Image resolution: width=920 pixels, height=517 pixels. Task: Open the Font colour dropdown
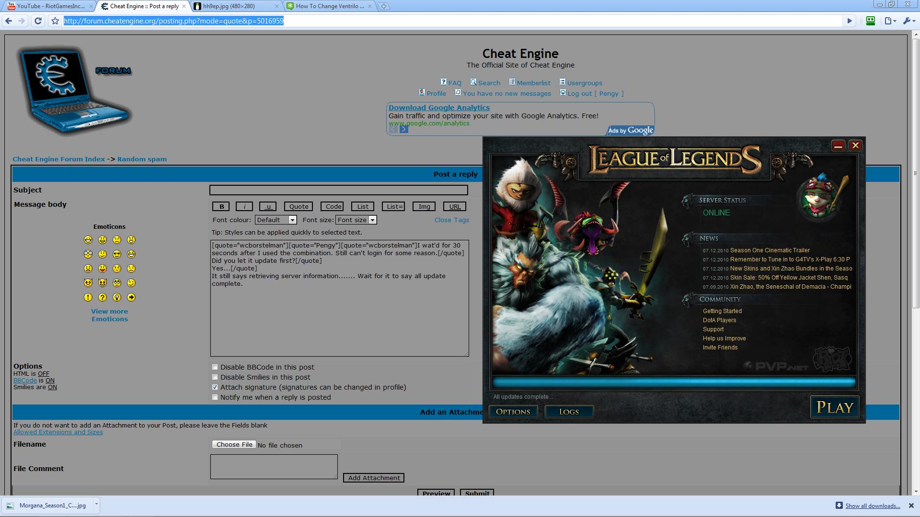pos(292,220)
